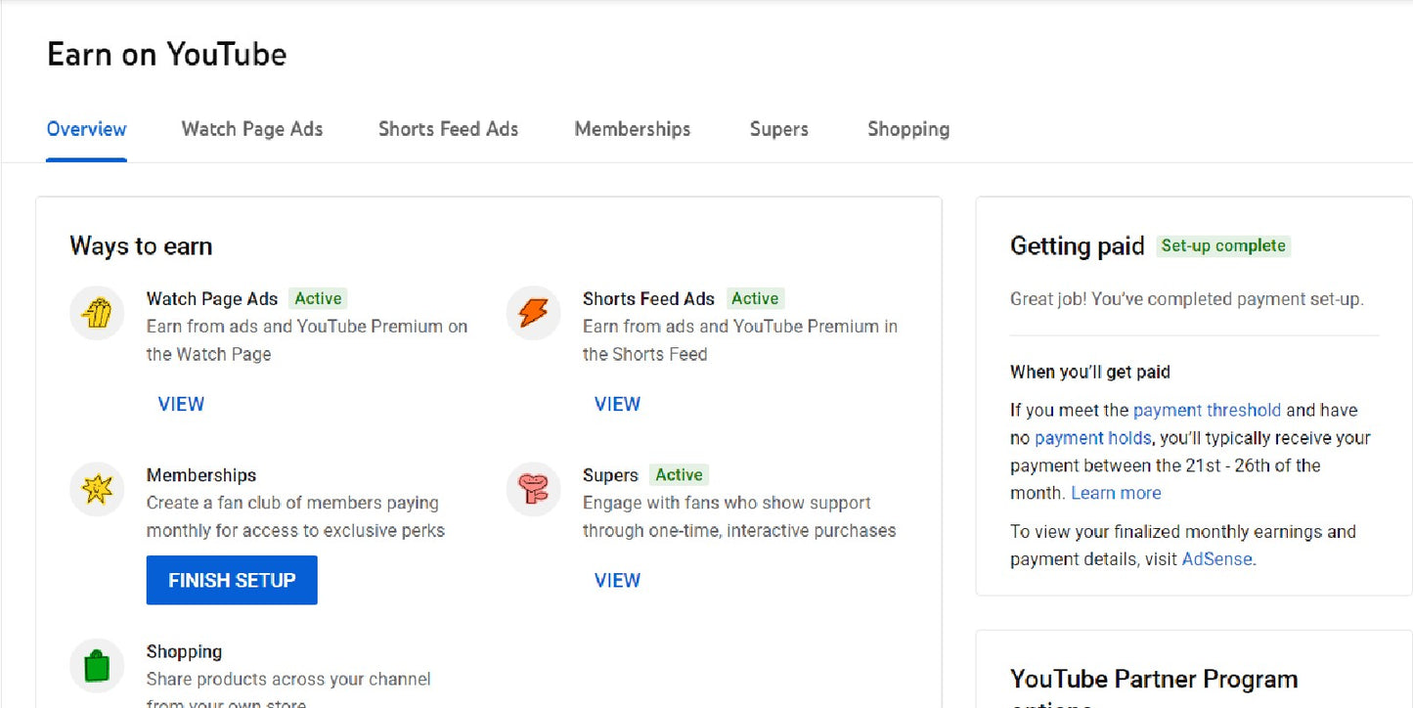Open the payment threshold link
Screen dimensions: 1413x708
(x=1207, y=410)
